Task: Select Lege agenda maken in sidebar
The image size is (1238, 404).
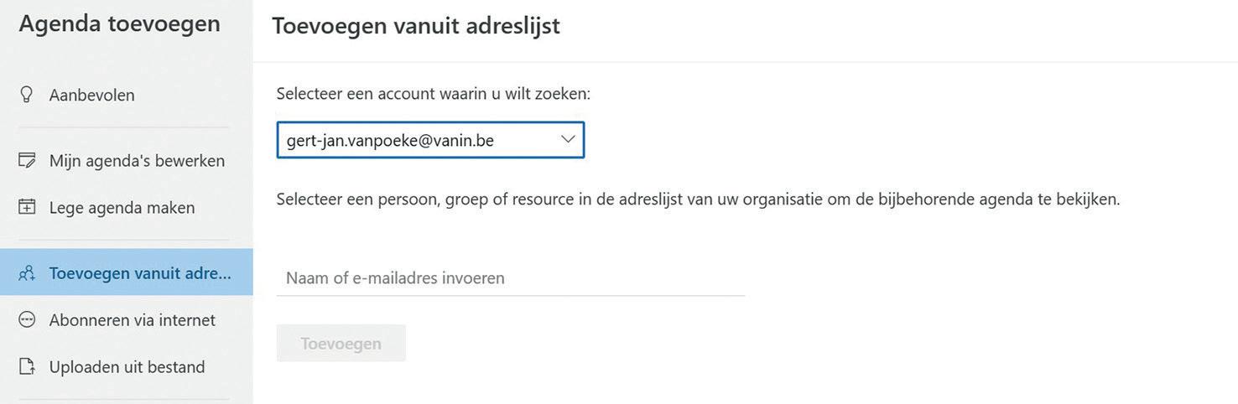Action: pos(122,208)
